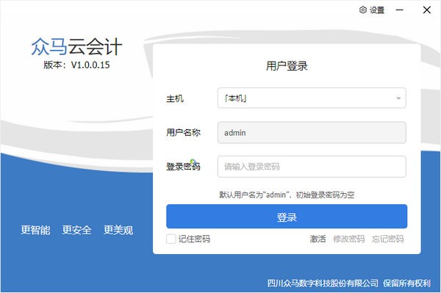
Task: Click the 登录密码 field label
Action: coord(183,167)
